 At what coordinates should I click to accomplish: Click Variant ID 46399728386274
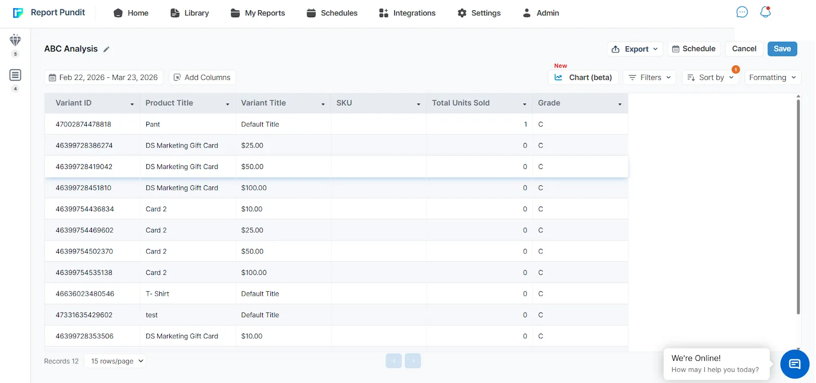click(84, 146)
